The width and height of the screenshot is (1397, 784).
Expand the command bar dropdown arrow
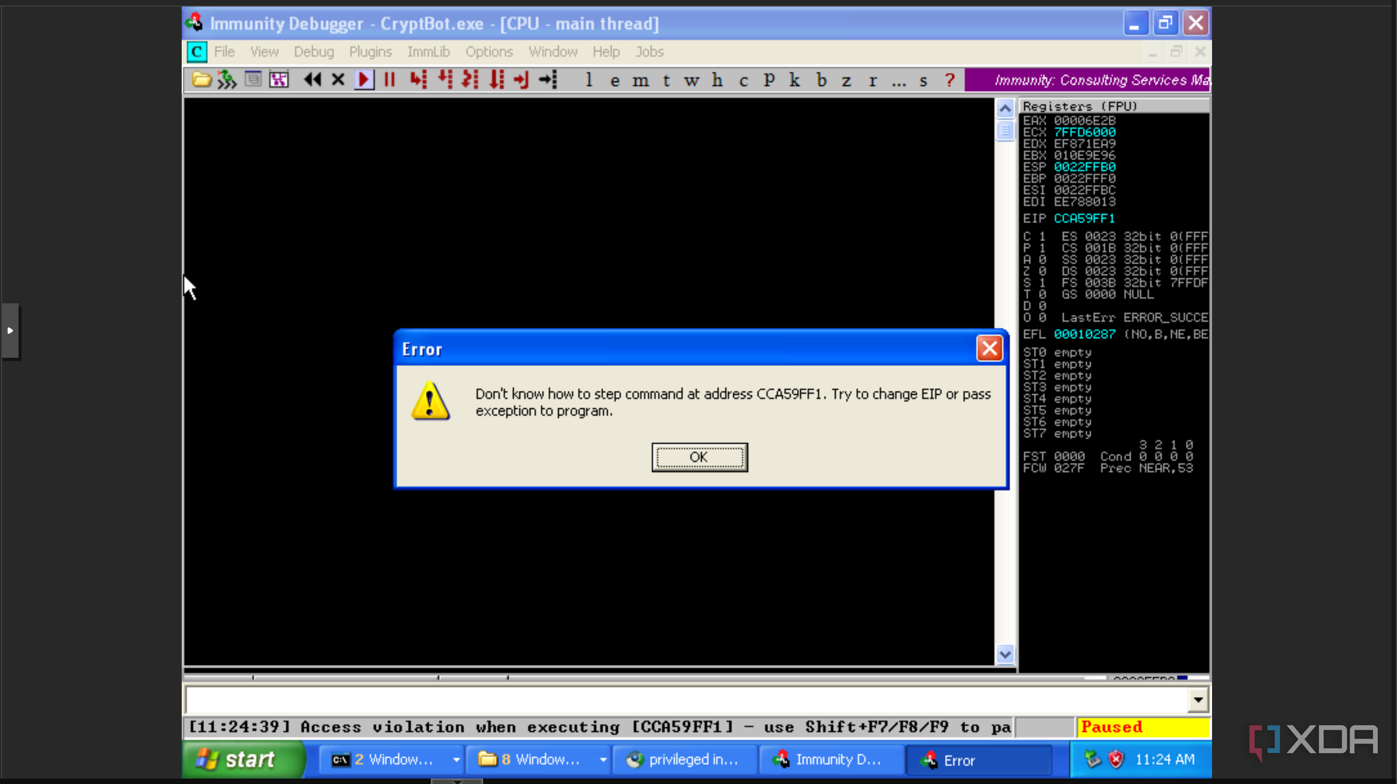click(1198, 700)
